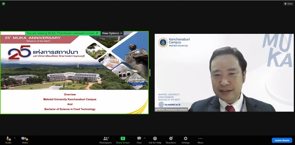Click the green encryption shield icon
The image size is (295, 145).
(x=3, y=4)
